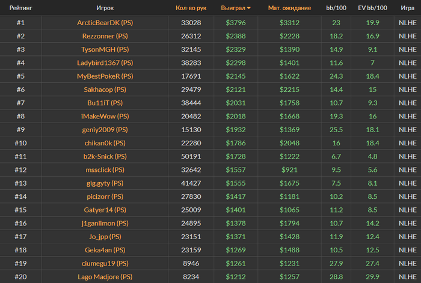Open b2k-Snick (PS) player profile
The height and width of the screenshot is (283, 421).
point(105,157)
